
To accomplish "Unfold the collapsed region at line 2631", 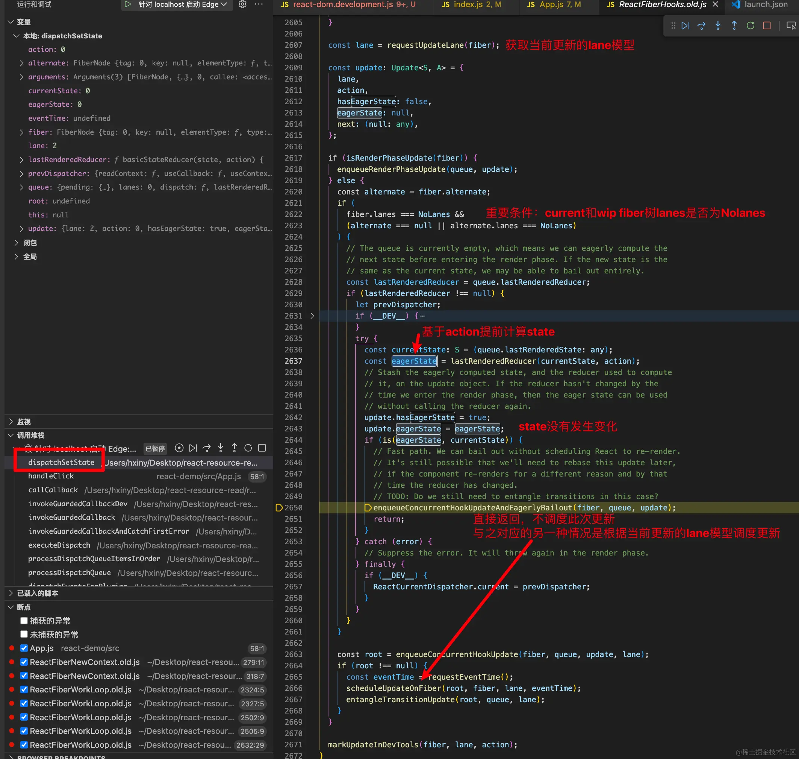I will pos(312,316).
